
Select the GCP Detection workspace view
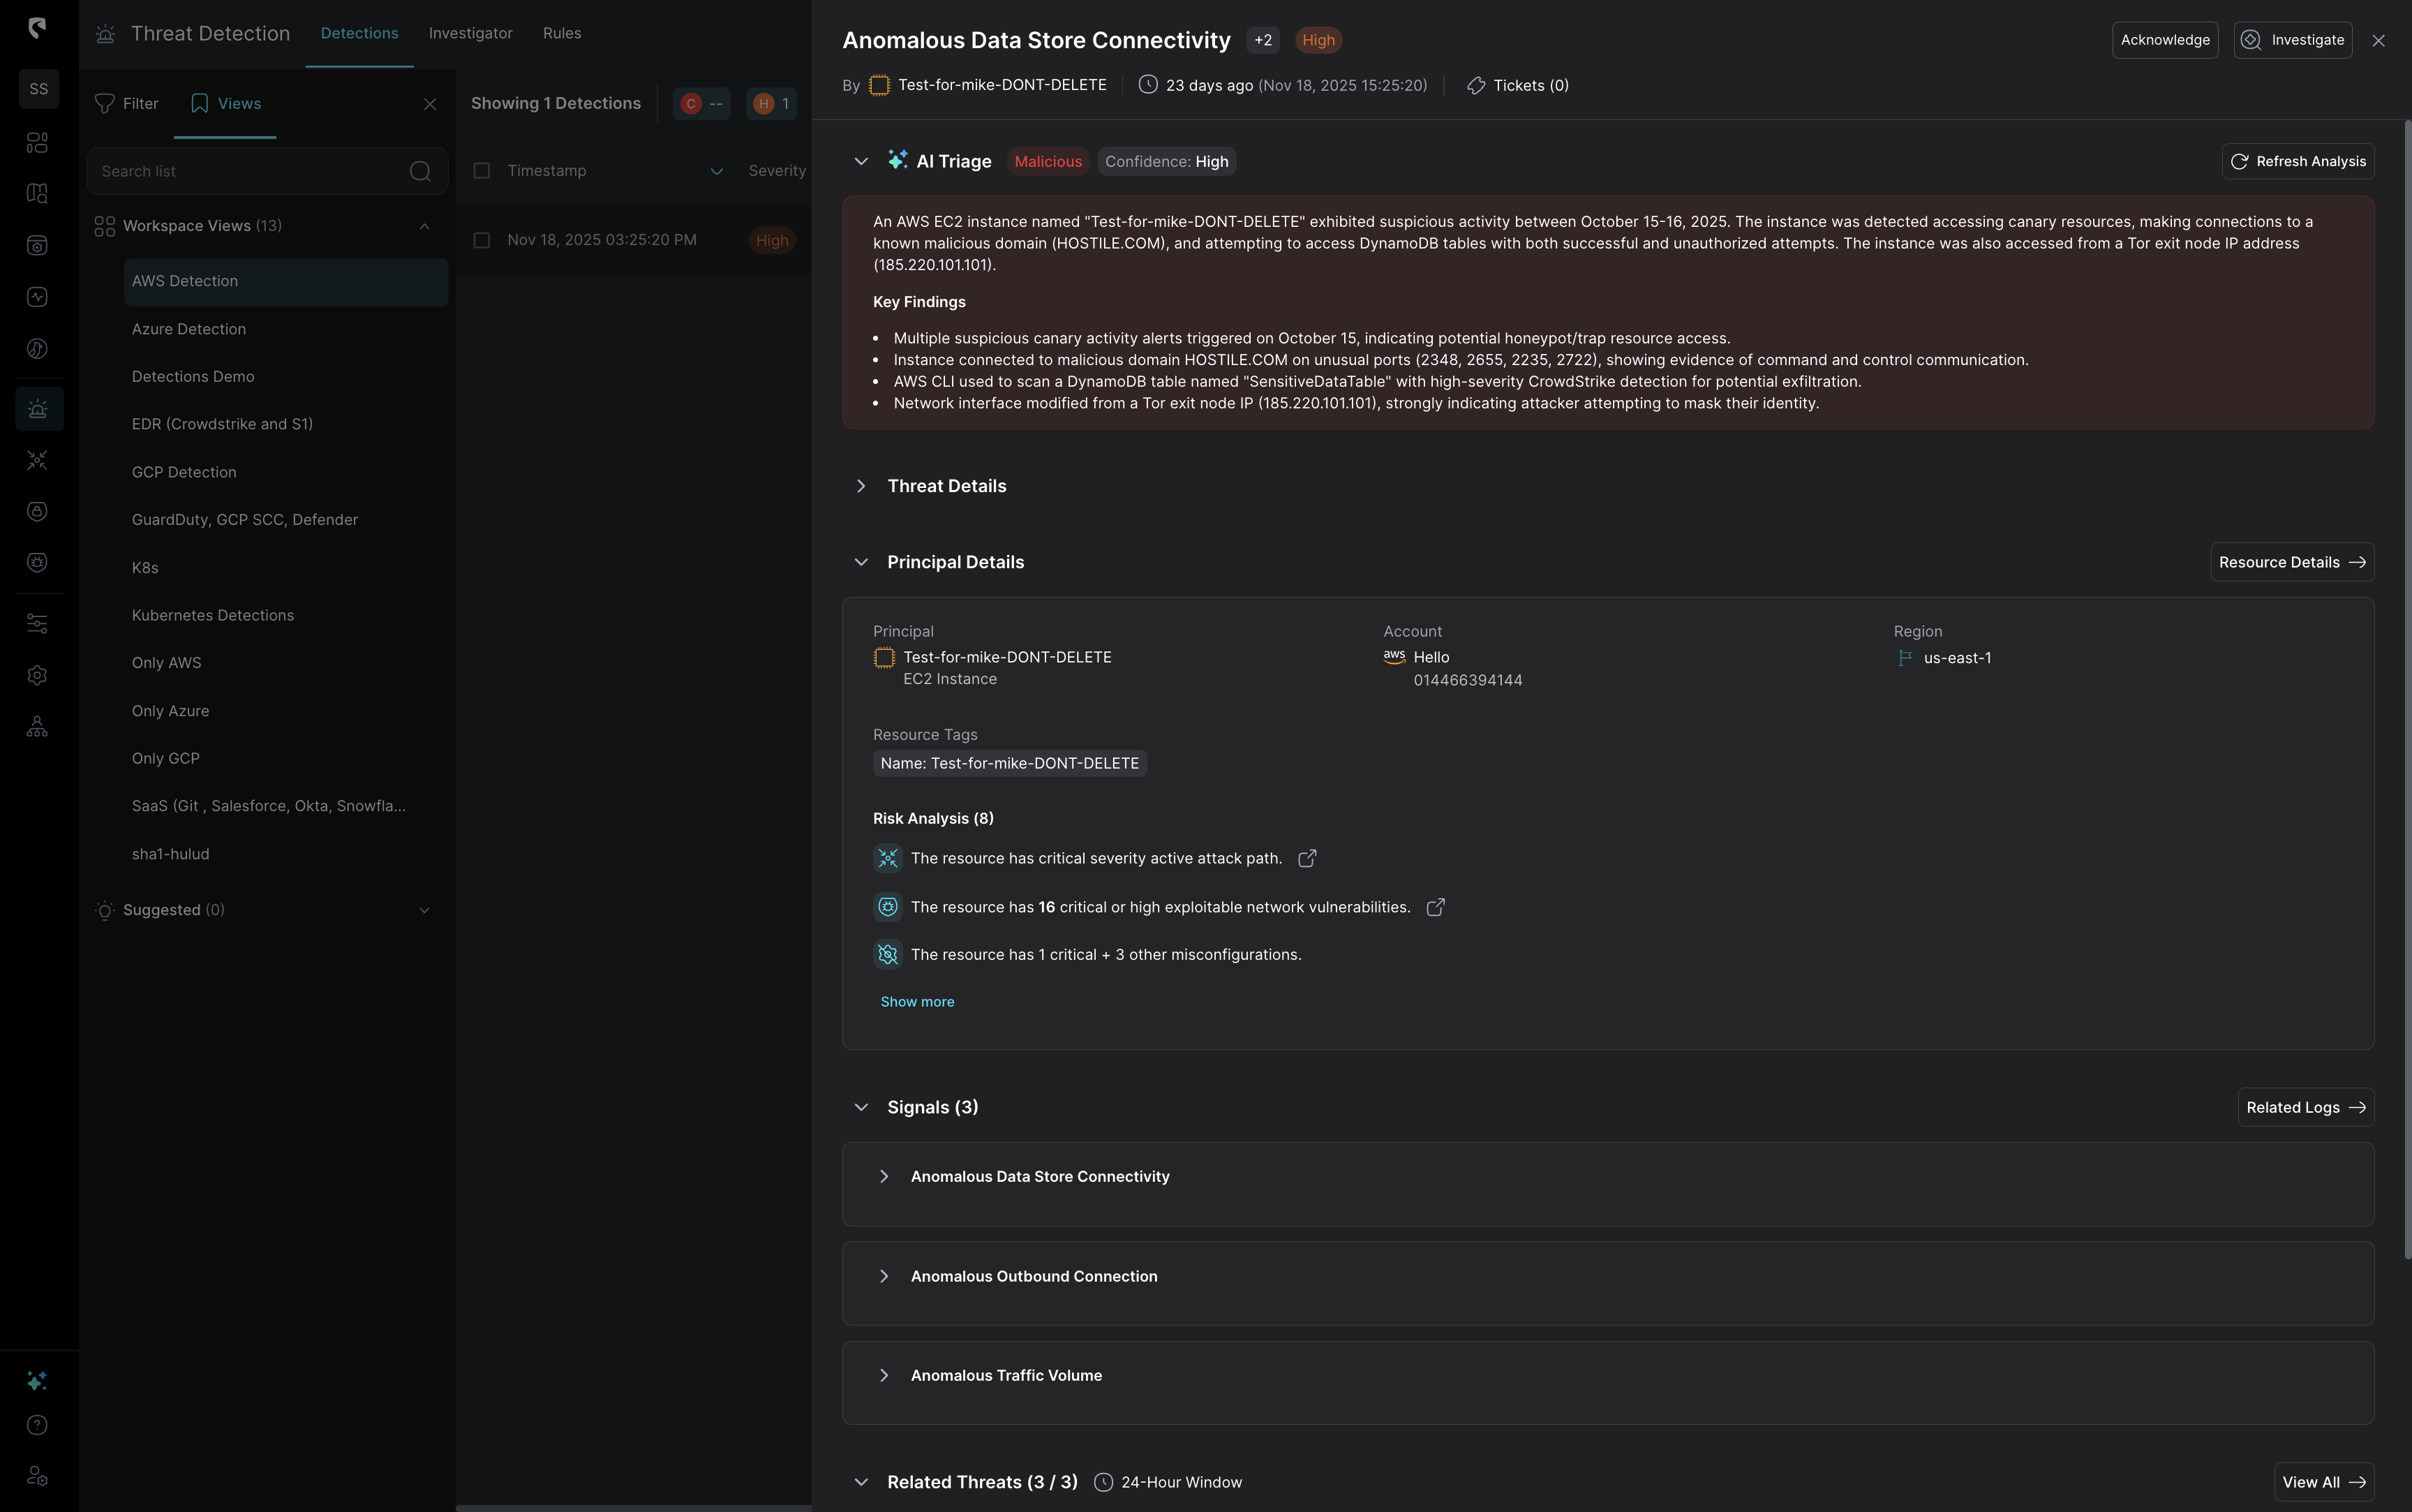tap(184, 472)
